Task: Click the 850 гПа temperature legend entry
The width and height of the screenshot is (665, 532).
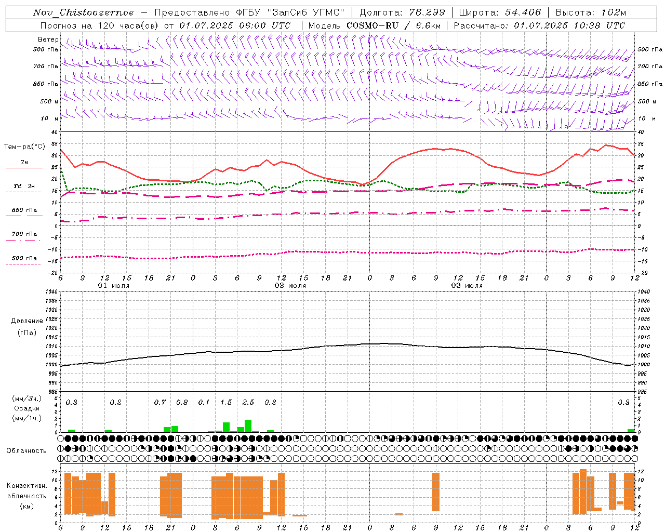Action: [x=24, y=210]
